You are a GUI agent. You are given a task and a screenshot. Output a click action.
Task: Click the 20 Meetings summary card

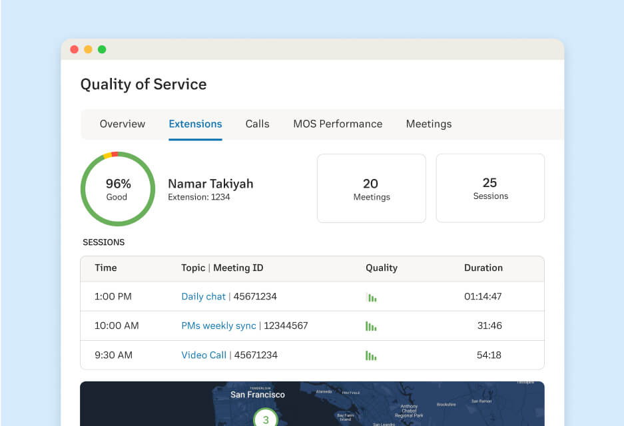pos(371,188)
